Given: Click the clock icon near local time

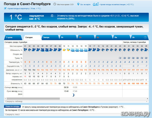Looking at the screenshot, I should point(55,4).
